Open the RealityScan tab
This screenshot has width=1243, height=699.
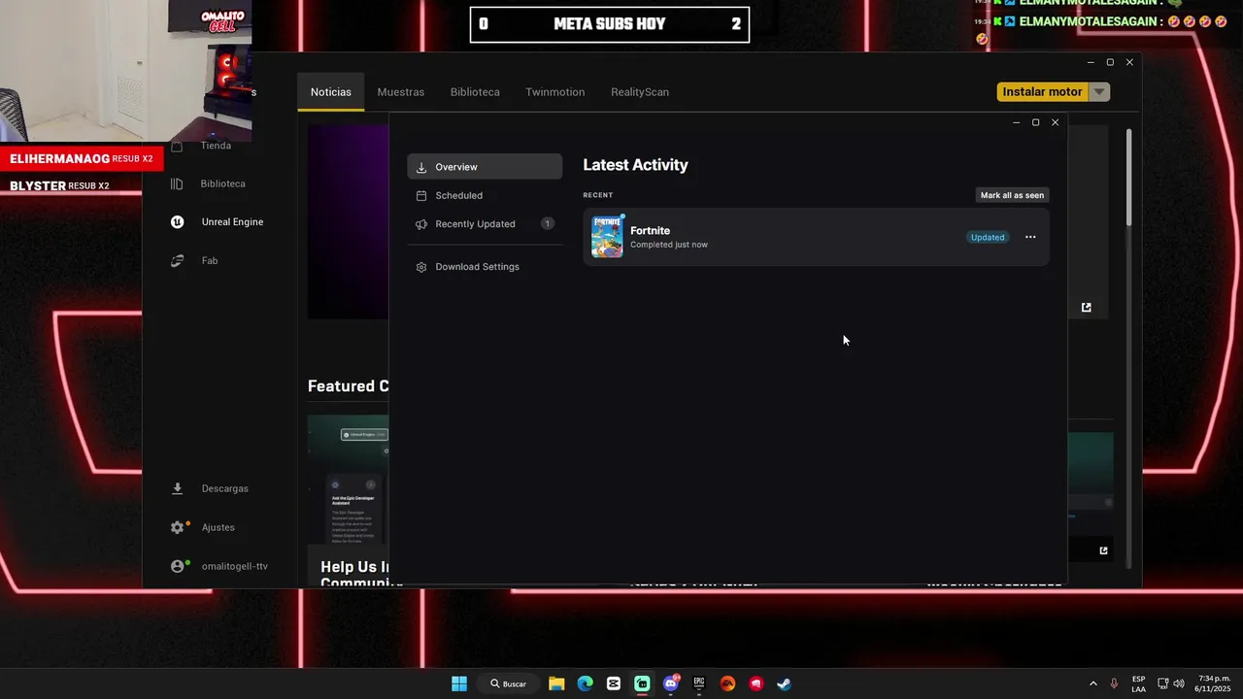click(640, 92)
